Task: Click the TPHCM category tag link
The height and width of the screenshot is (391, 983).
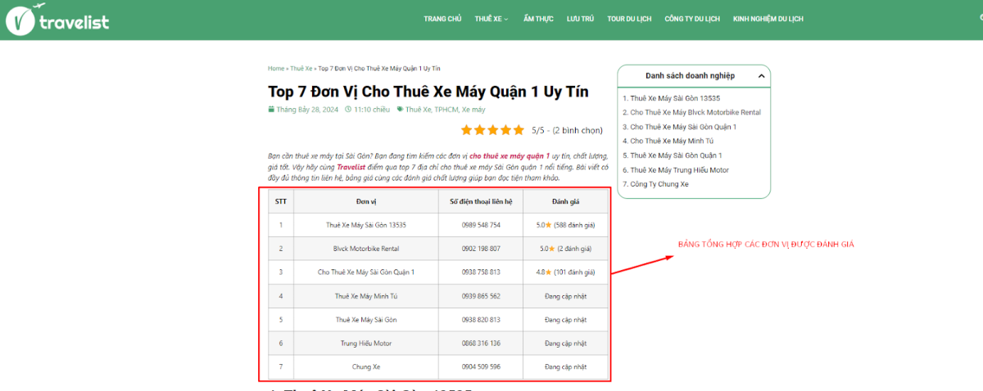Action: [x=446, y=110]
